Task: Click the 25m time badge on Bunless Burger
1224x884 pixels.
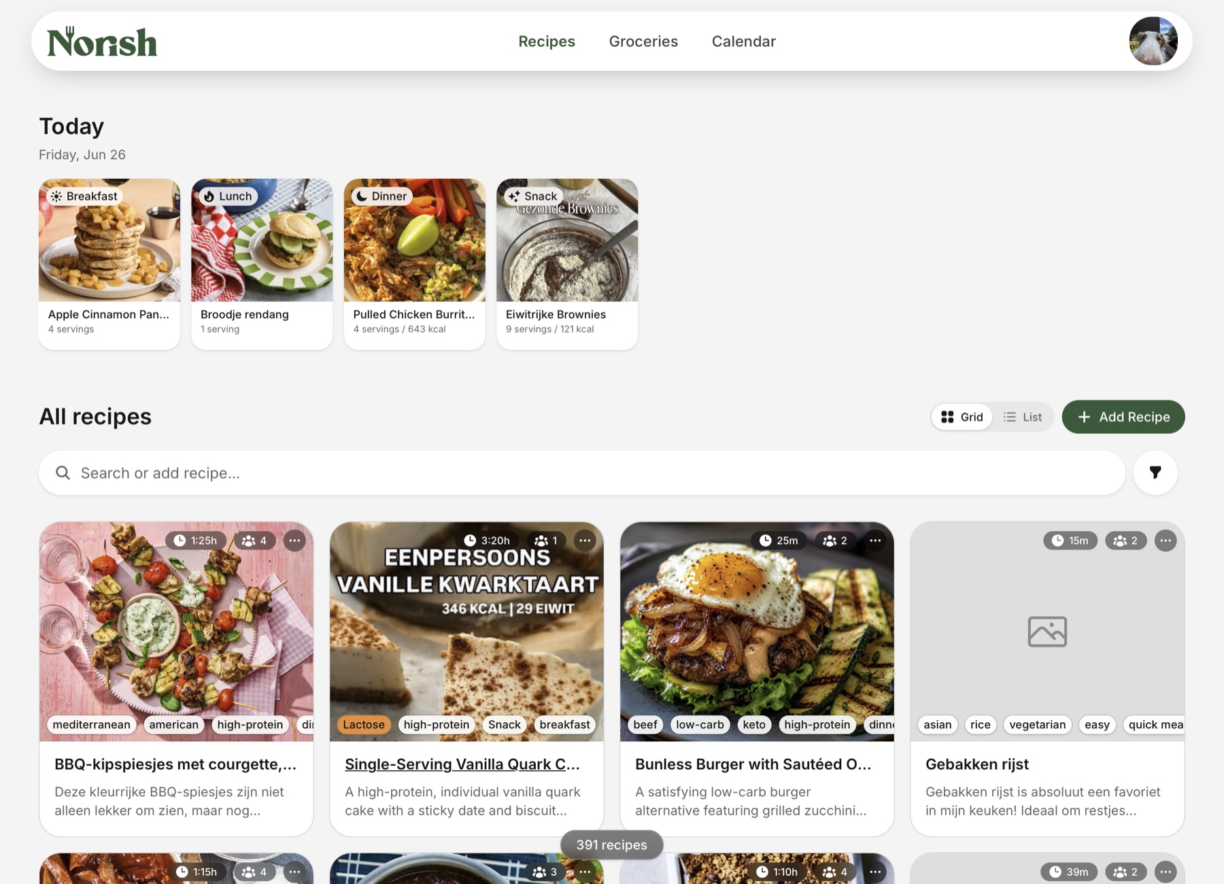Action: pos(779,541)
